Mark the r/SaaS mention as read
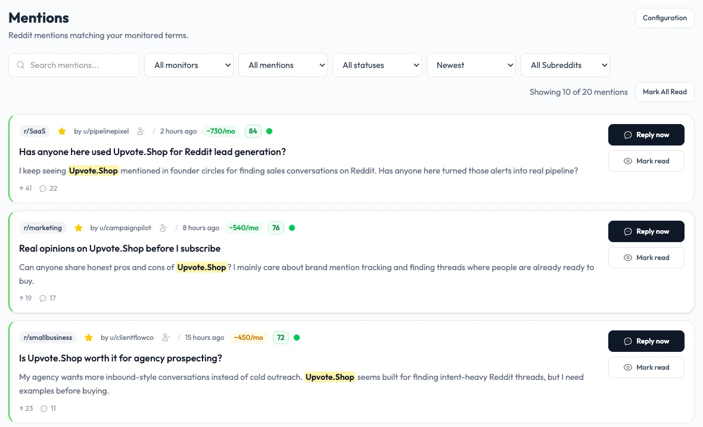703x427 pixels. [x=646, y=161]
